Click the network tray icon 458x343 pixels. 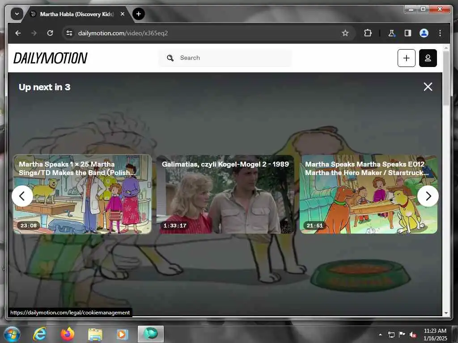pos(391,335)
